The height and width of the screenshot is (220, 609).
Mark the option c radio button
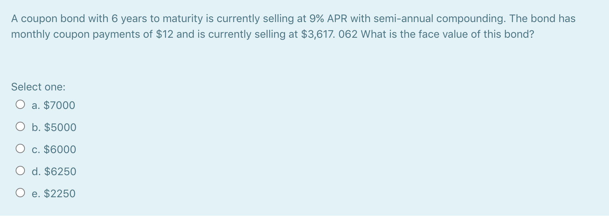point(20,149)
